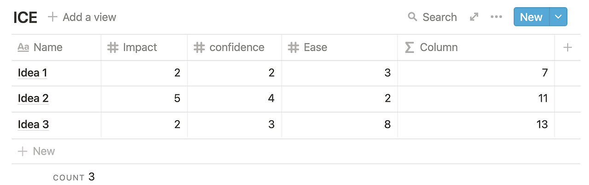Click the search magnifier icon

pyautogui.click(x=412, y=17)
